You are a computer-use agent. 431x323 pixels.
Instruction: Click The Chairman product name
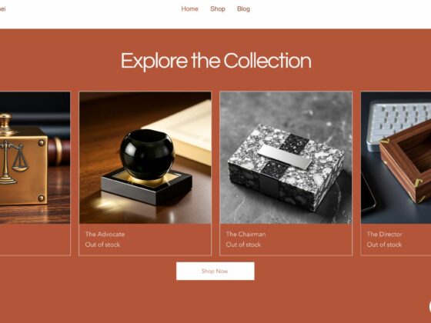(246, 234)
